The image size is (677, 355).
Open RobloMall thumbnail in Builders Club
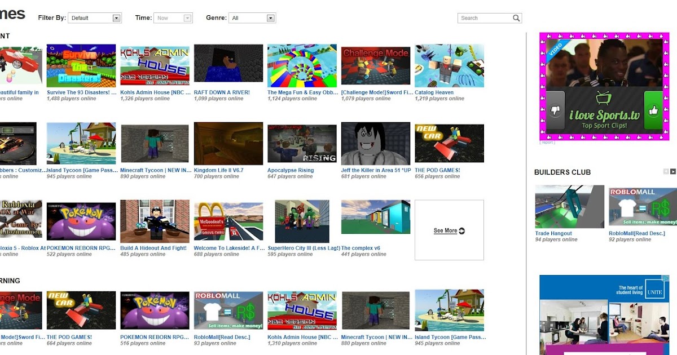point(643,206)
